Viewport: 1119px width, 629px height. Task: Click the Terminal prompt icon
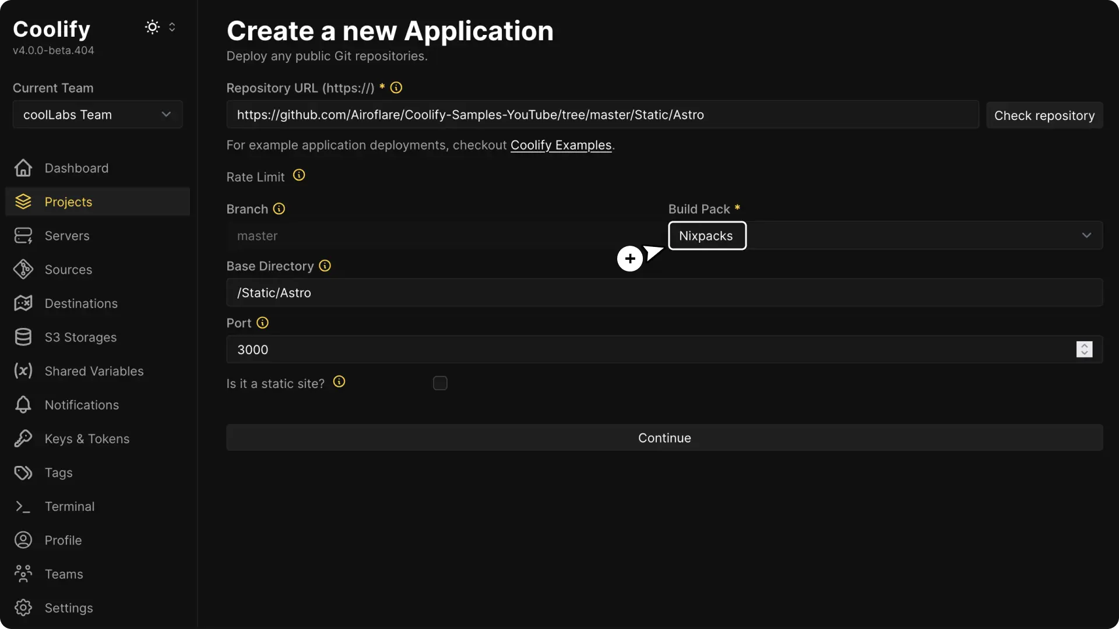[23, 506]
